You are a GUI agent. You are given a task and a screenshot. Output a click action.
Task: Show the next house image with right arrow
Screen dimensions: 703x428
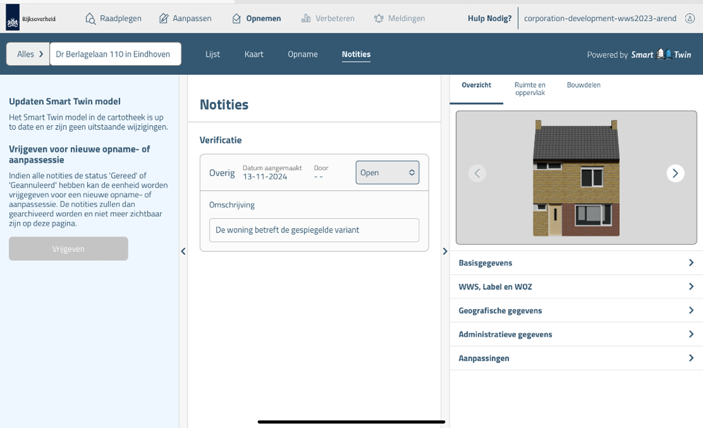(x=675, y=173)
